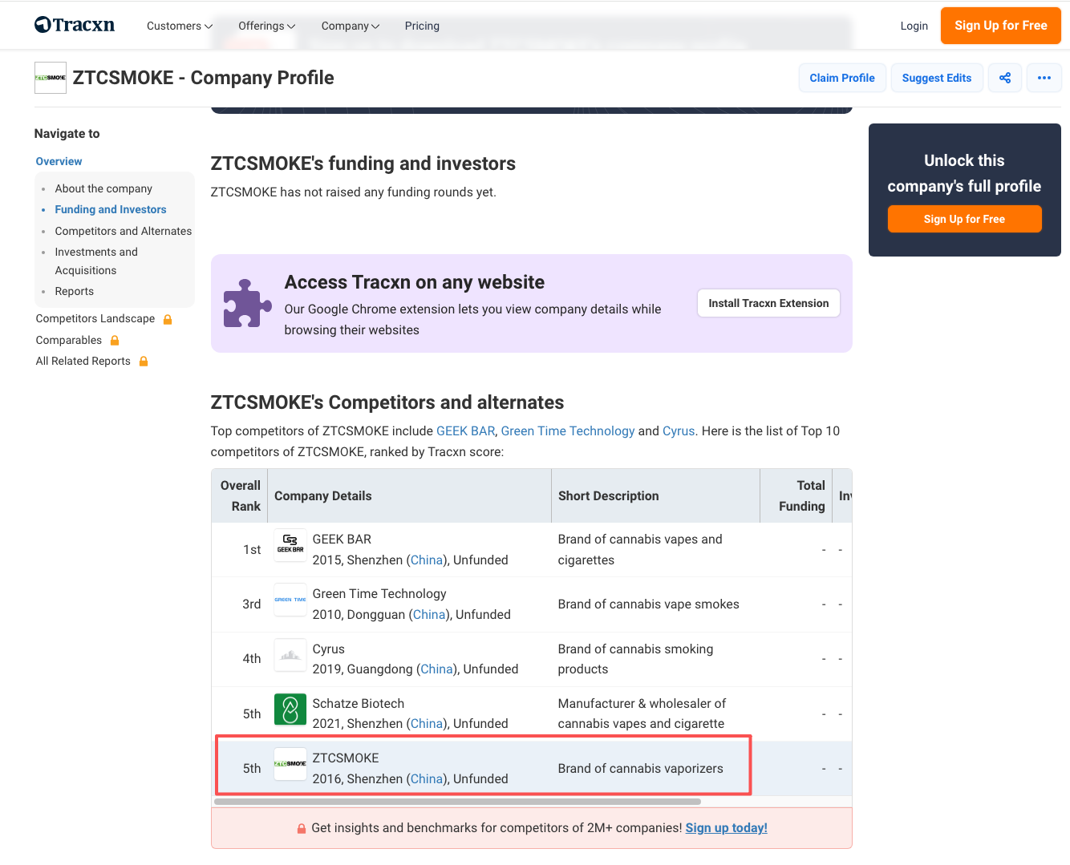Screen dimensions: 1070x865
Task: Click the Cyrus company logo thumbnail
Action: click(290, 655)
